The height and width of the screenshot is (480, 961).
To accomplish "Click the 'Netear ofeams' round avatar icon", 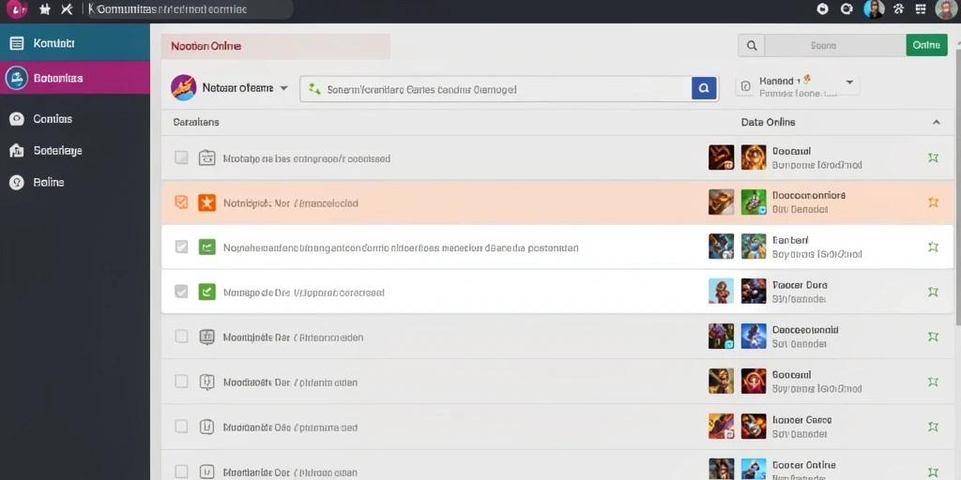I will [x=184, y=87].
